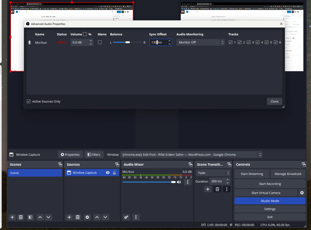Uncheck track 3 for Mic/Aux

click(248, 42)
